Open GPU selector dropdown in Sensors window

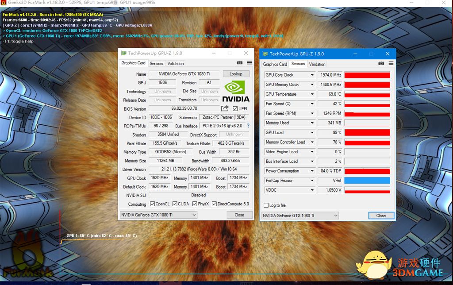(300, 216)
